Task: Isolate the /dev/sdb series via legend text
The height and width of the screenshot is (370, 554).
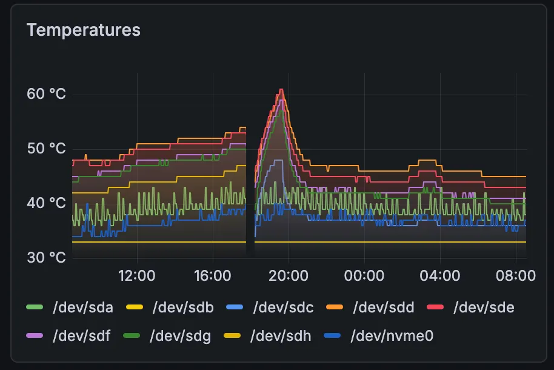Action: coord(183,308)
